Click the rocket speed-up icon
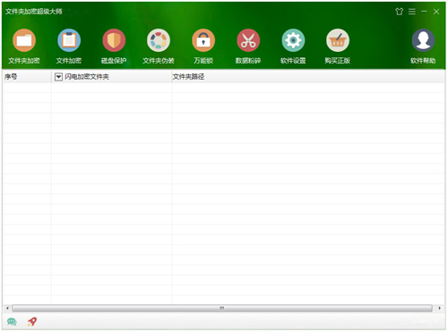 [32, 321]
